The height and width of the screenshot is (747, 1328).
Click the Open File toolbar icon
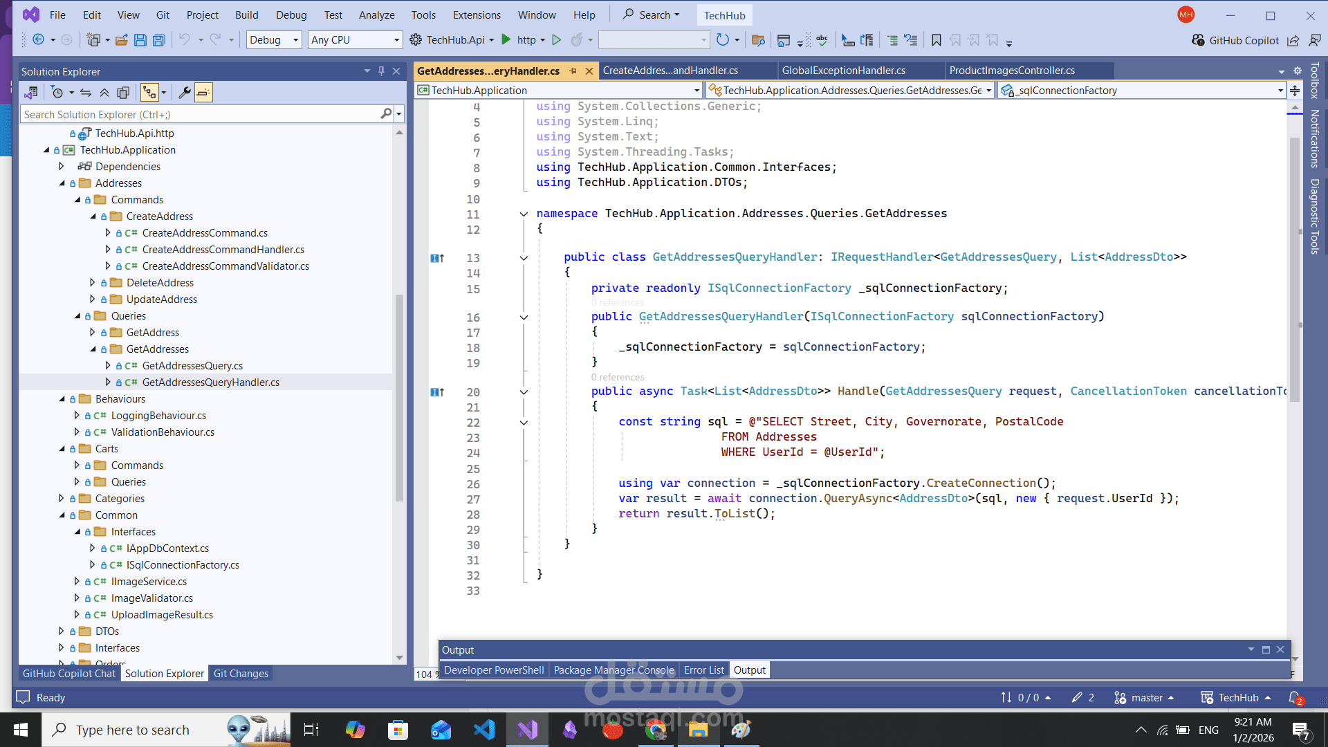pyautogui.click(x=121, y=40)
